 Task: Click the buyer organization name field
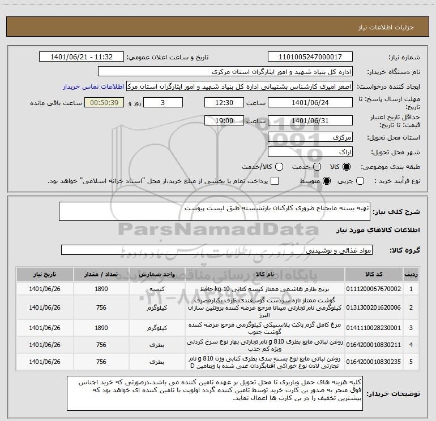[225, 72]
